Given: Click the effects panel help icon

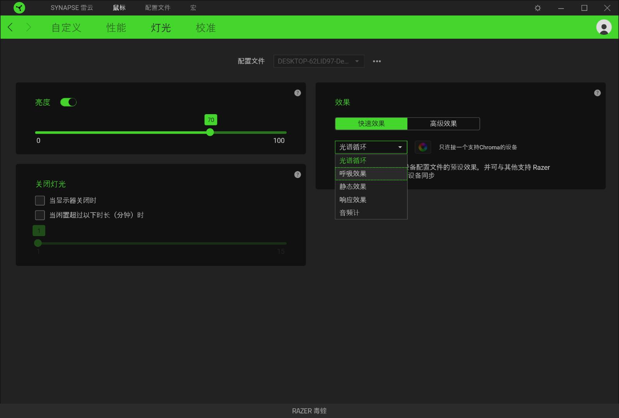Looking at the screenshot, I should 597,93.
